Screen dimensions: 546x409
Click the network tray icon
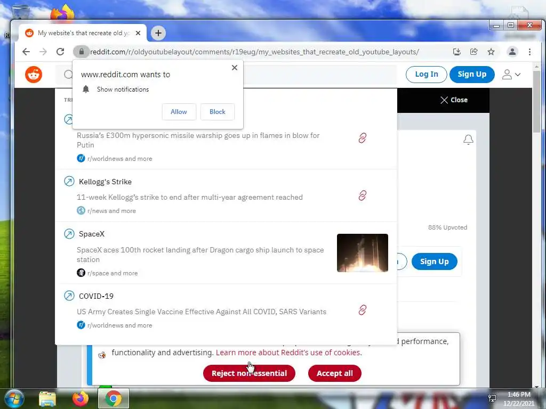point(492,398)
